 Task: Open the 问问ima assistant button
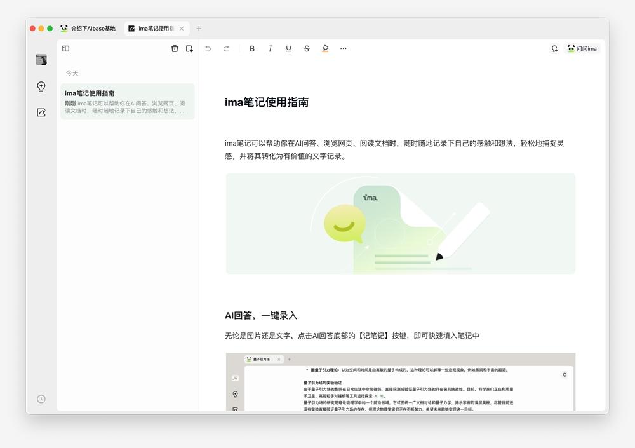[x=582, y=48]
